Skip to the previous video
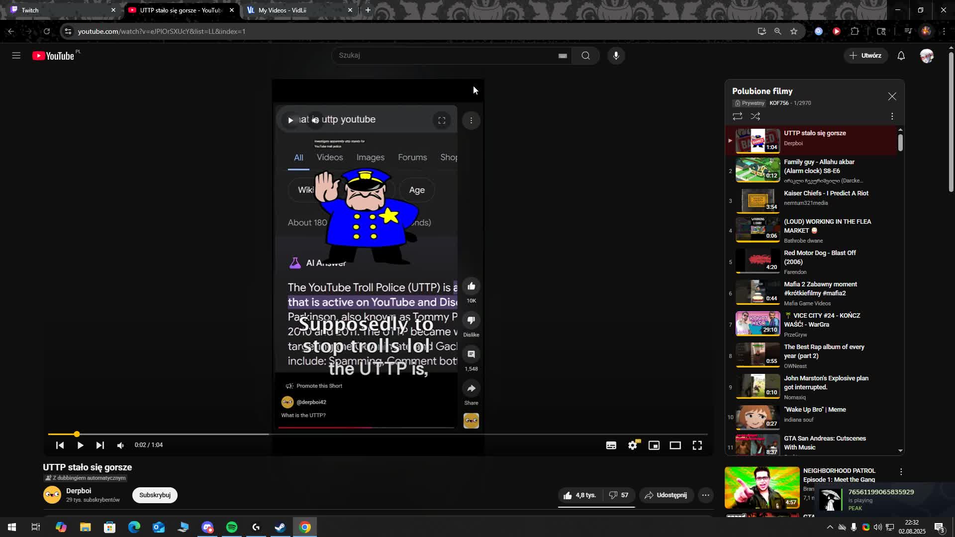The width and height of the screenshot is (955, 537). point(60,445)
